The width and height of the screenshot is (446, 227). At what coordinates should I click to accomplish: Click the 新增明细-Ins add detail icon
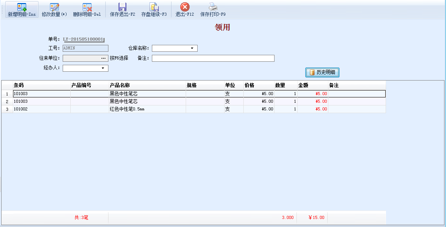click(x=22, y=7)
